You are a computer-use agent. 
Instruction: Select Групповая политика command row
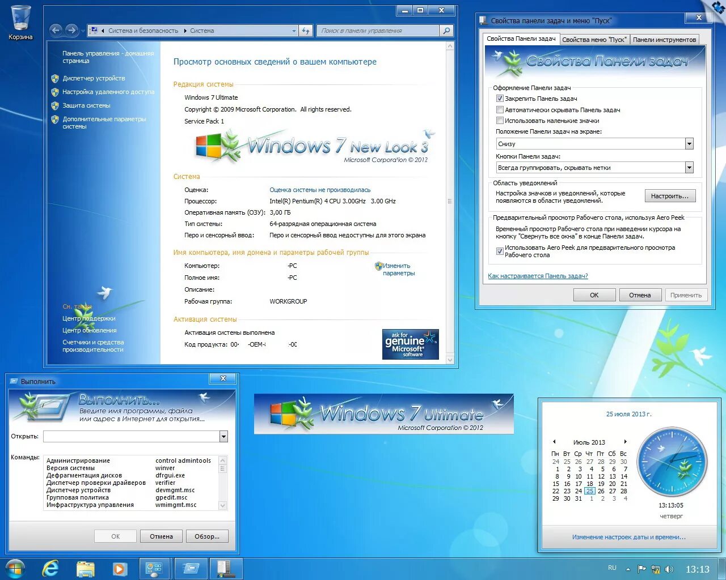pyautogui.click(x=130, y=497)
